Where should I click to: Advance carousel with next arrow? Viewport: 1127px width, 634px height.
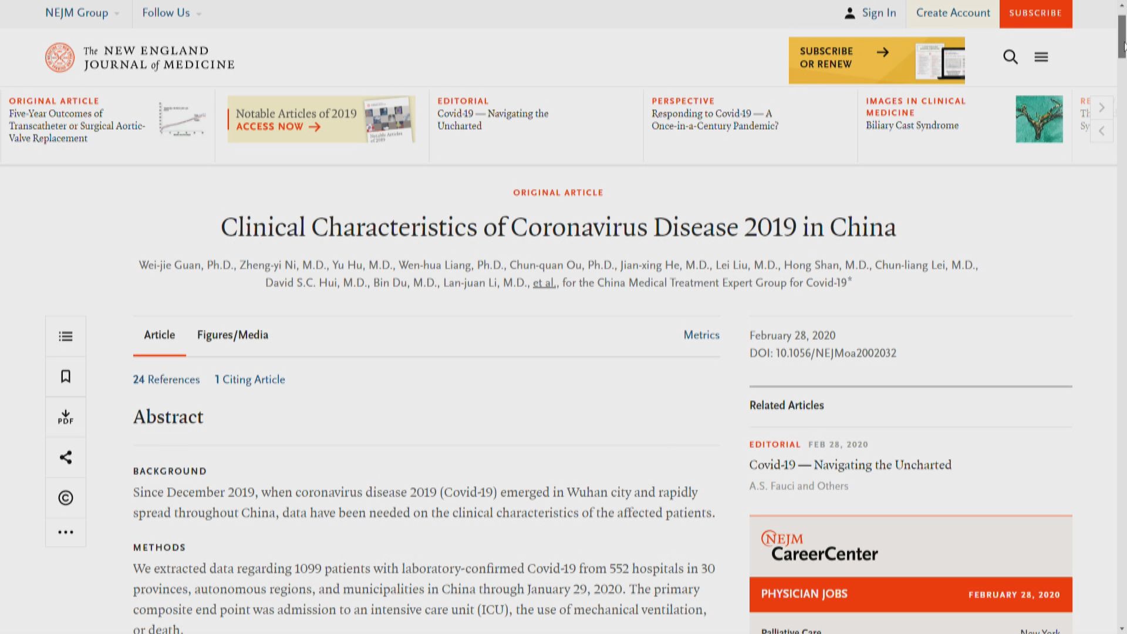pos(1102,107)
